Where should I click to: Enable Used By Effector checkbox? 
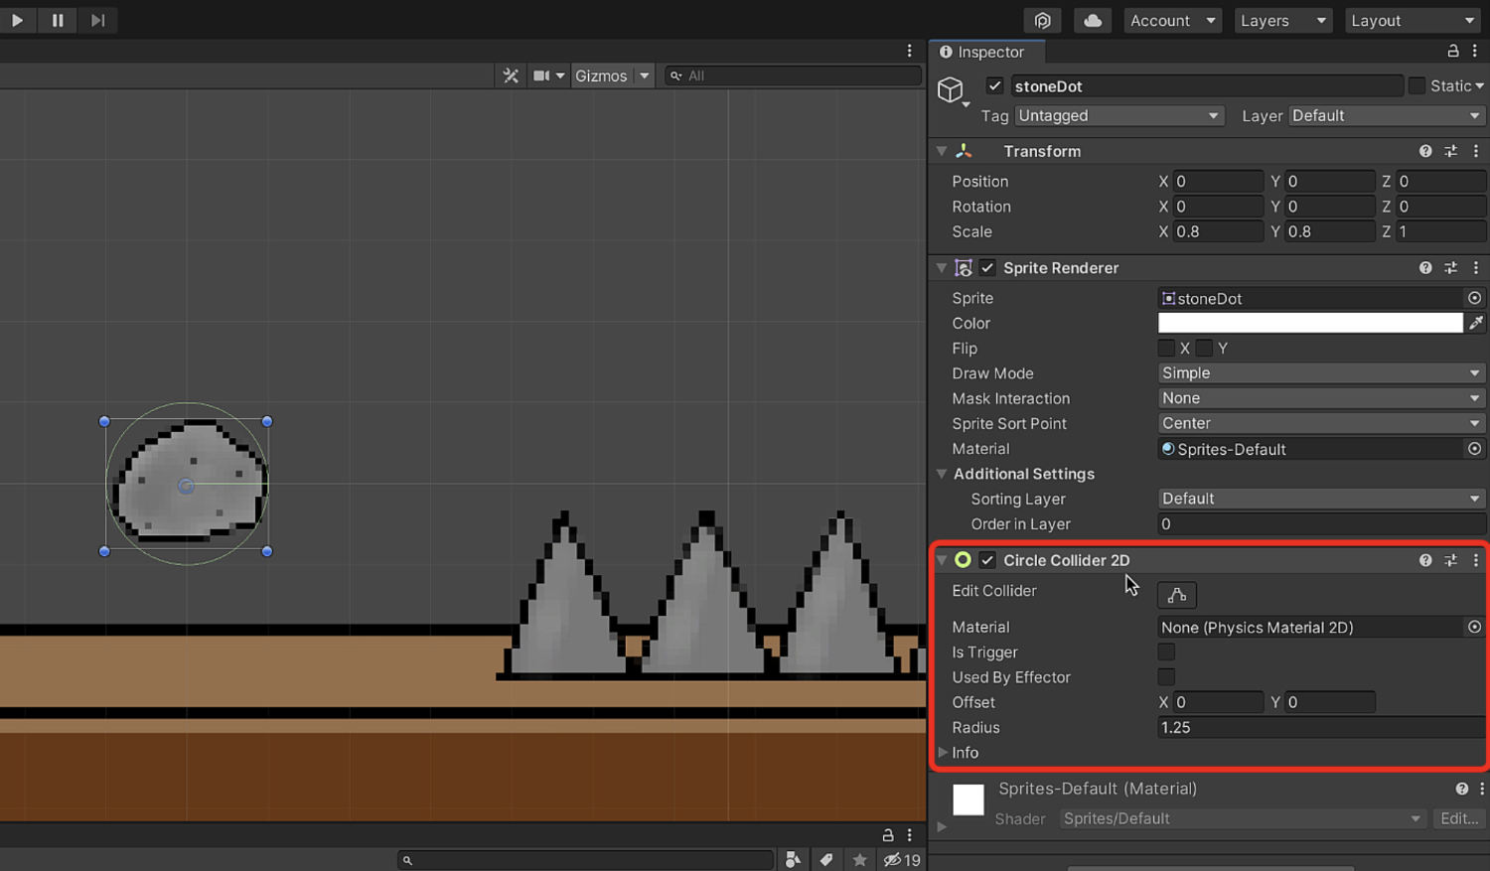tap(1166, 677)
